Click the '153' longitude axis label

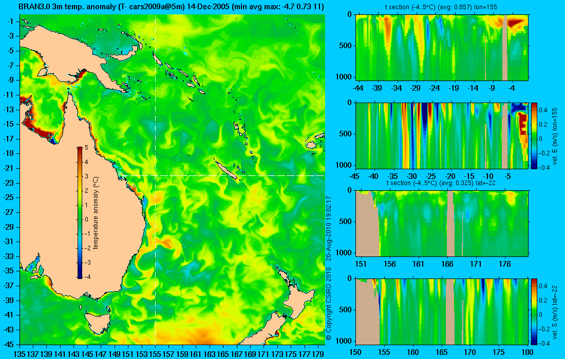pyautogui.click(x=142, y=354)
